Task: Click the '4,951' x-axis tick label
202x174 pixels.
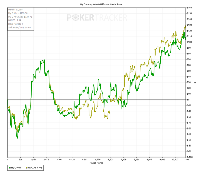Action: (85, 160)
